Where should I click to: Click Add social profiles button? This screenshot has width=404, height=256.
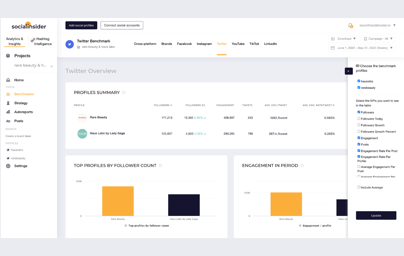pos(81,25)
